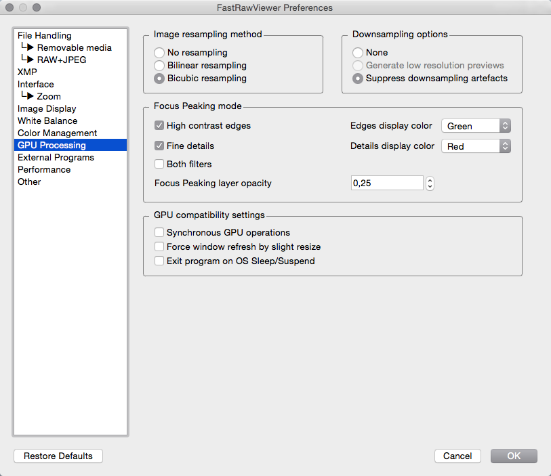Image resolution: width=551 pixels, height=476 pixels.
Task: Select GPU Processing category
Action: click(70, 145)
